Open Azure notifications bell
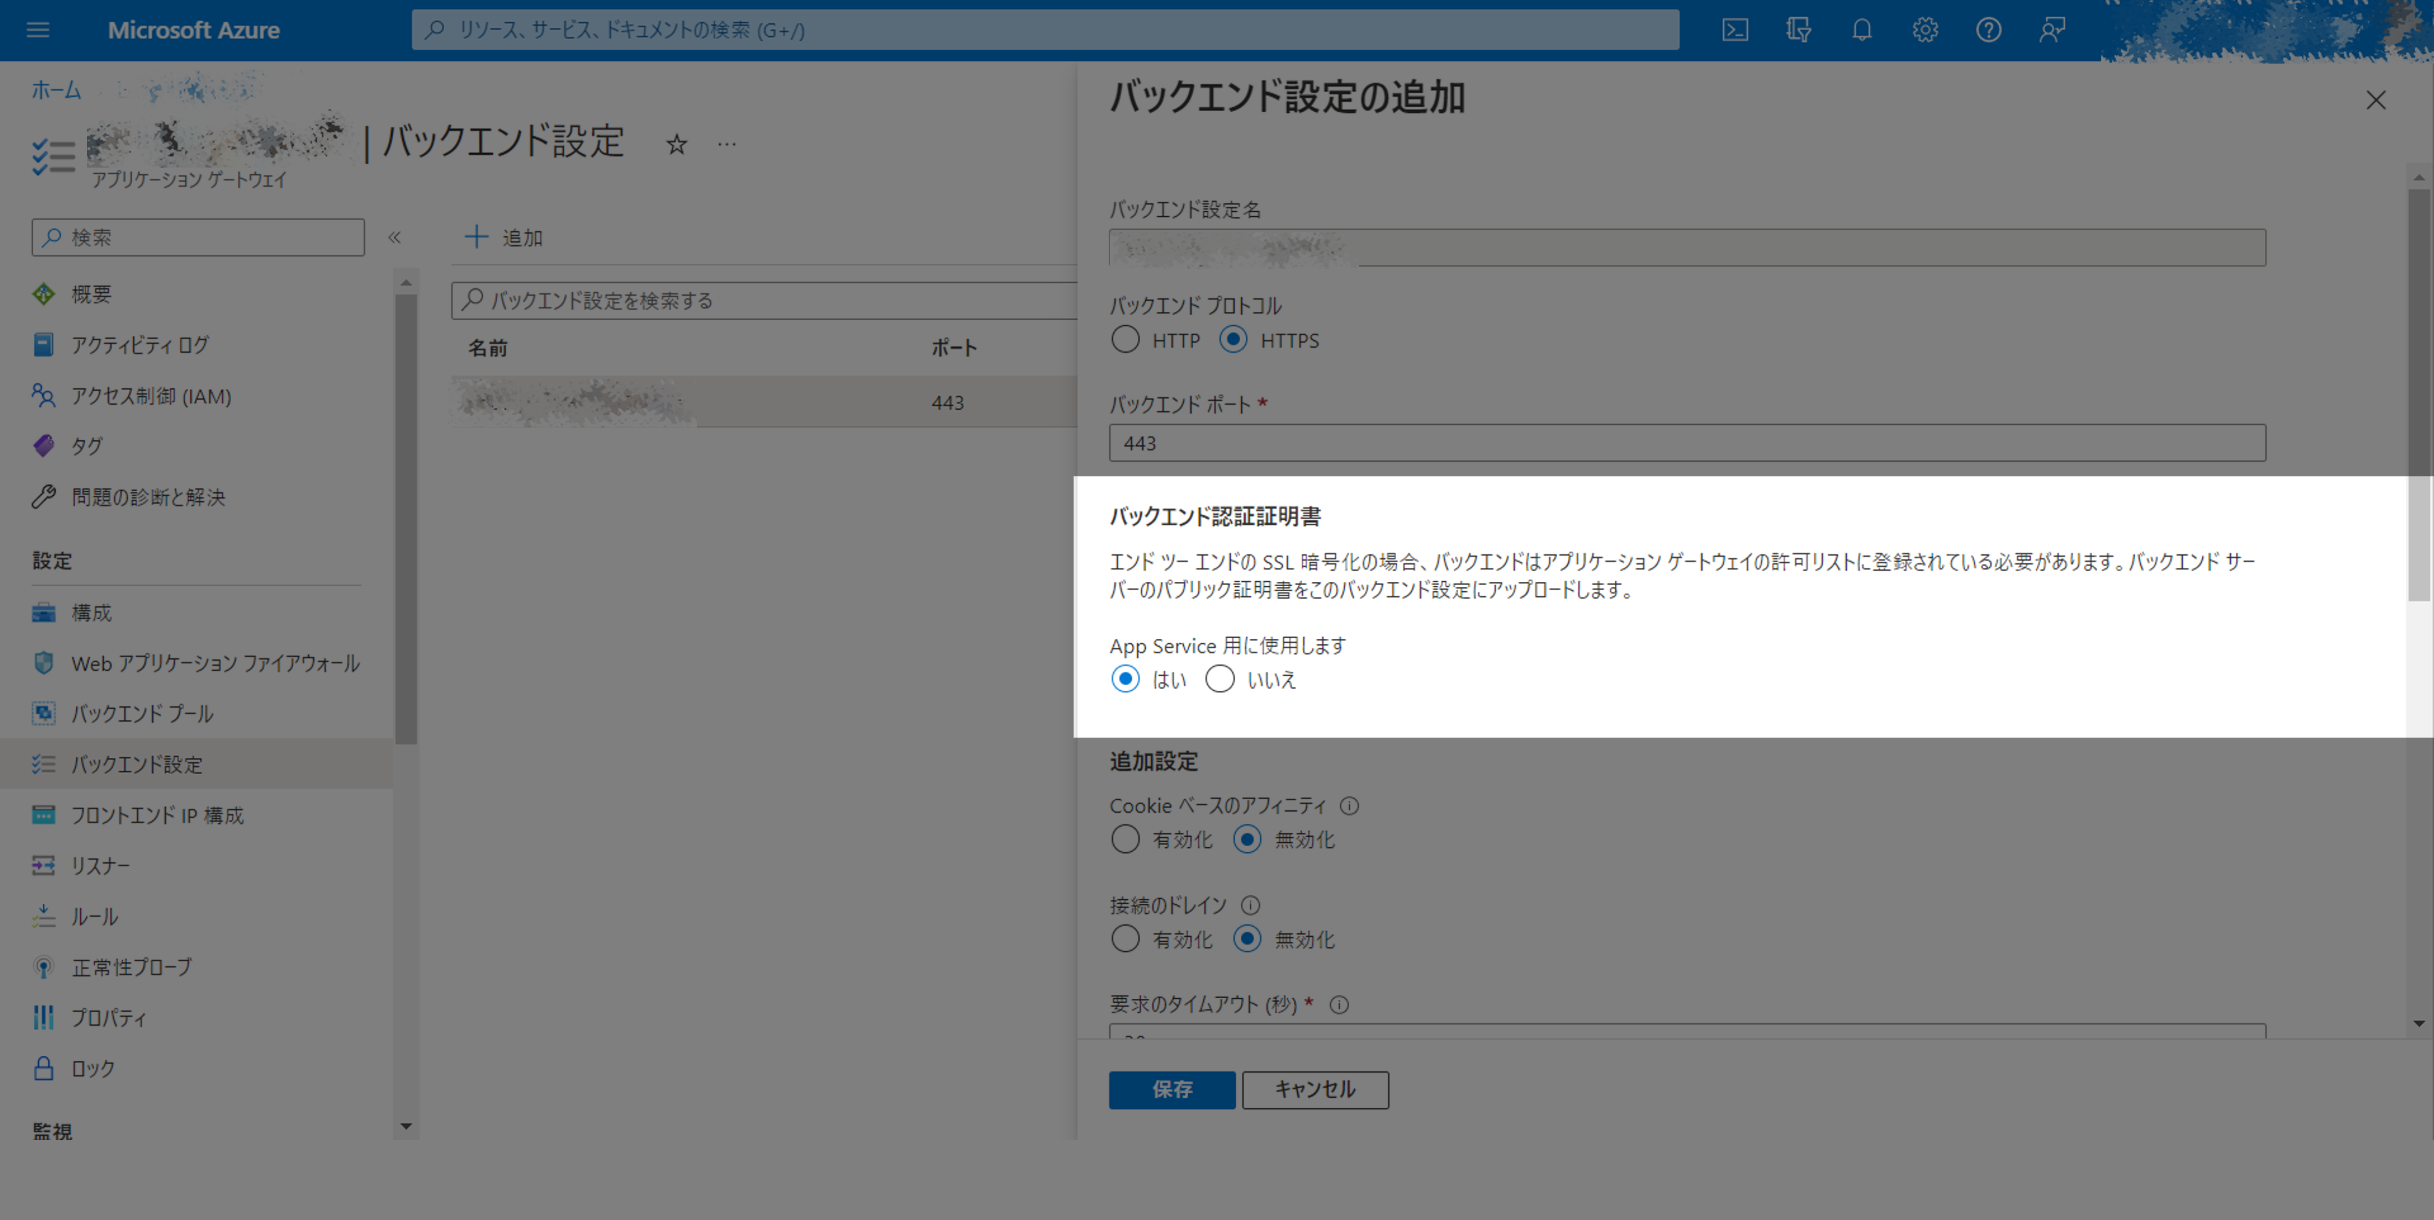Screen dimensions: 2434x1220 pos(1861,29)
